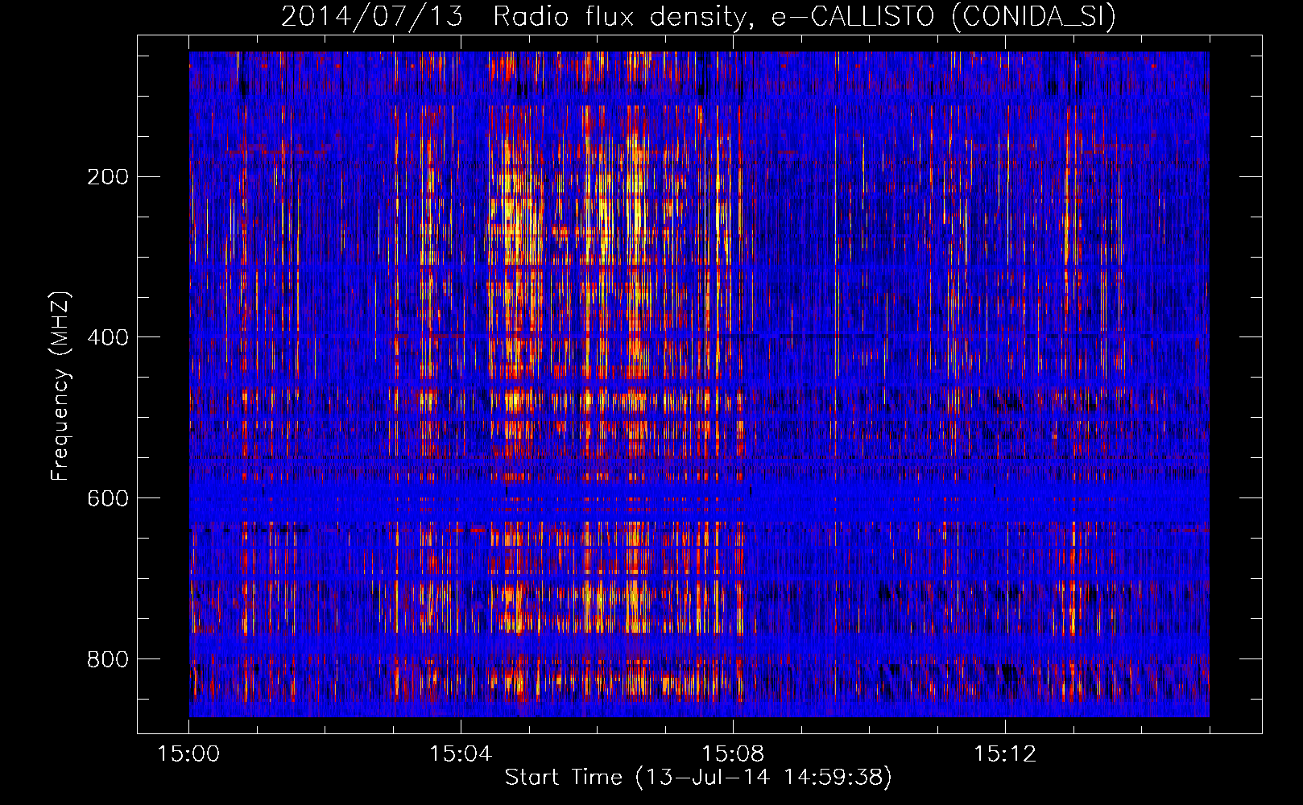Click the '15:00' time tick label
Viewport: 1303px width, 805px height.
point(189,754)
